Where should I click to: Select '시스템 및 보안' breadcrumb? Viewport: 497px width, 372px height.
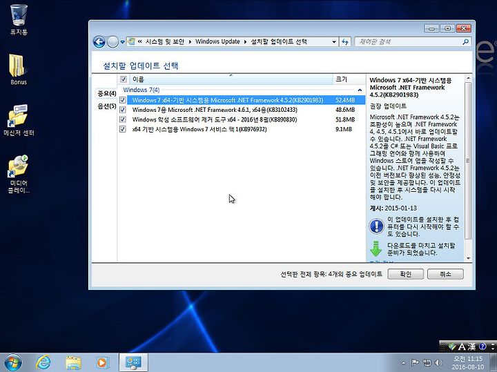164,41
